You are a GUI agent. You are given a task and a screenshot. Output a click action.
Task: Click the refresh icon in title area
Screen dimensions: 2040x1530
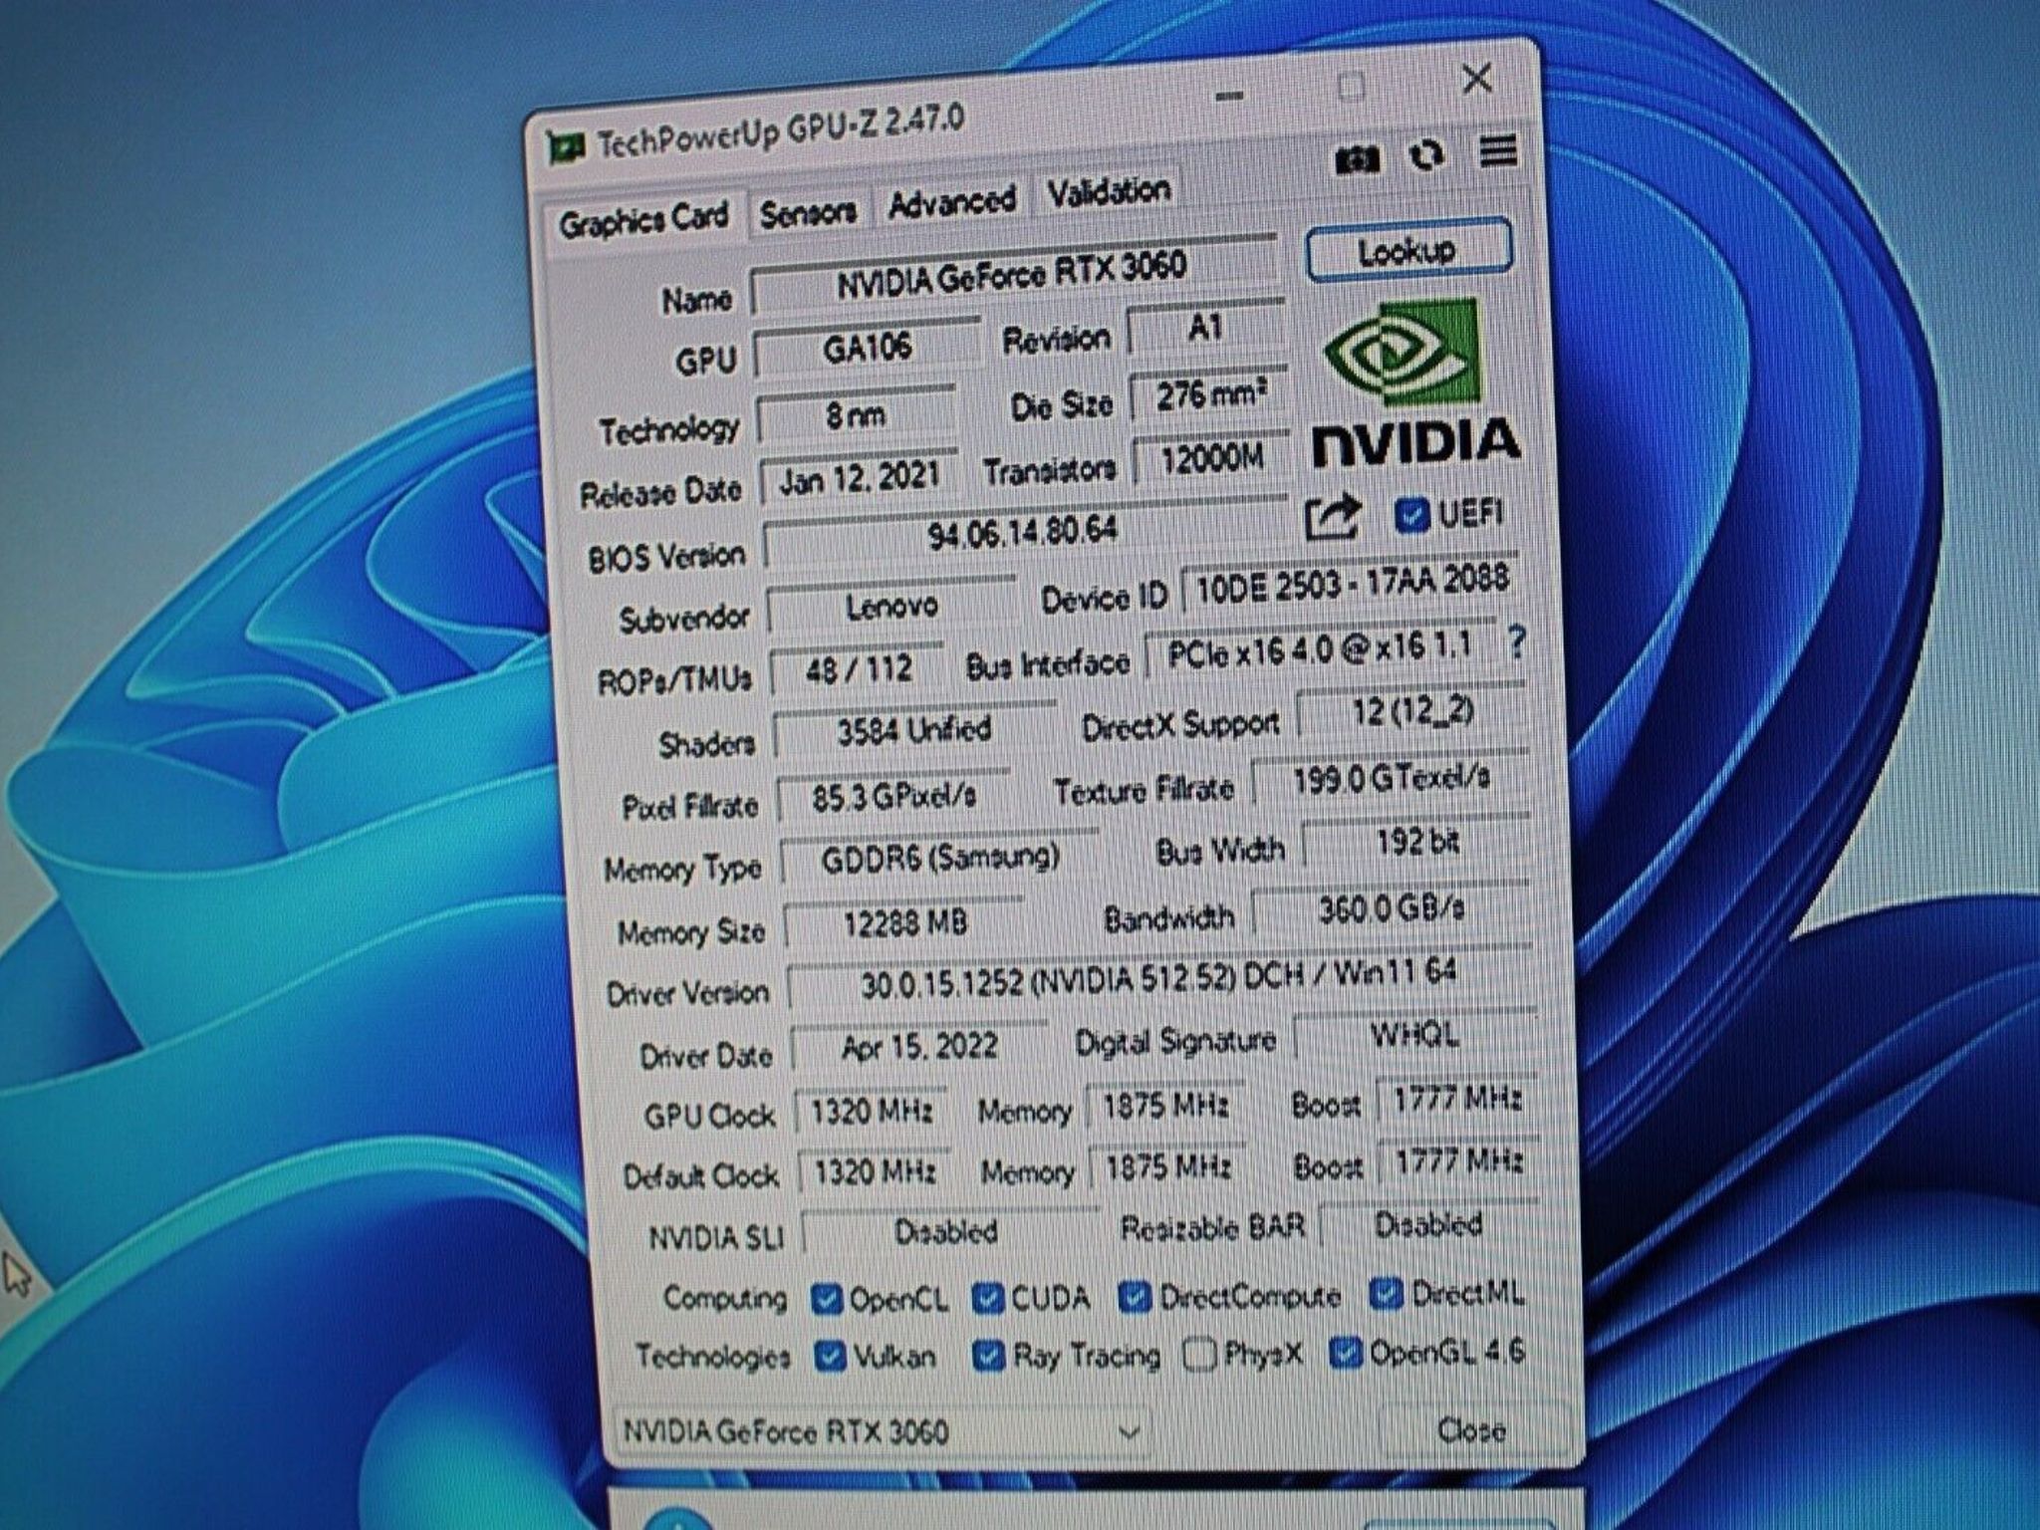[1426, 156]
